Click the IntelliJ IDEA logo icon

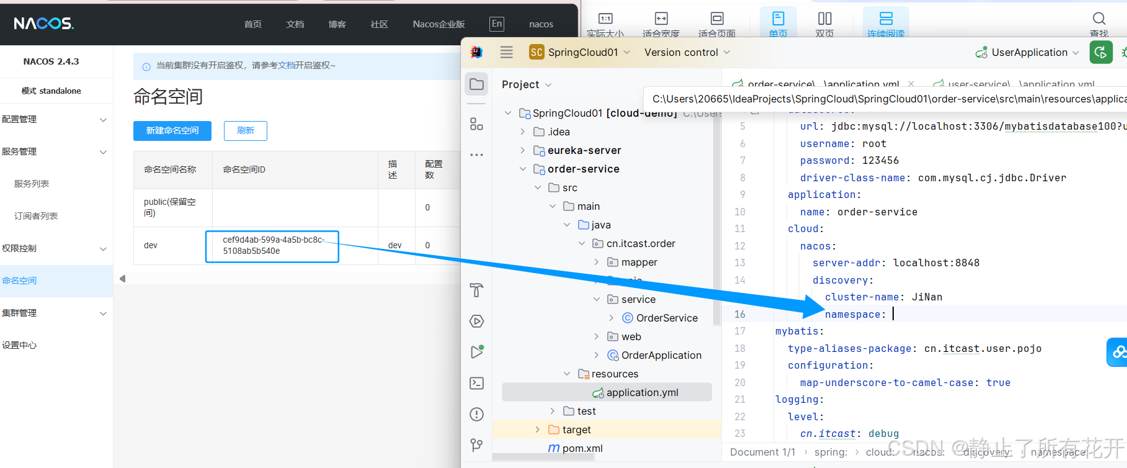coord(476,52)
